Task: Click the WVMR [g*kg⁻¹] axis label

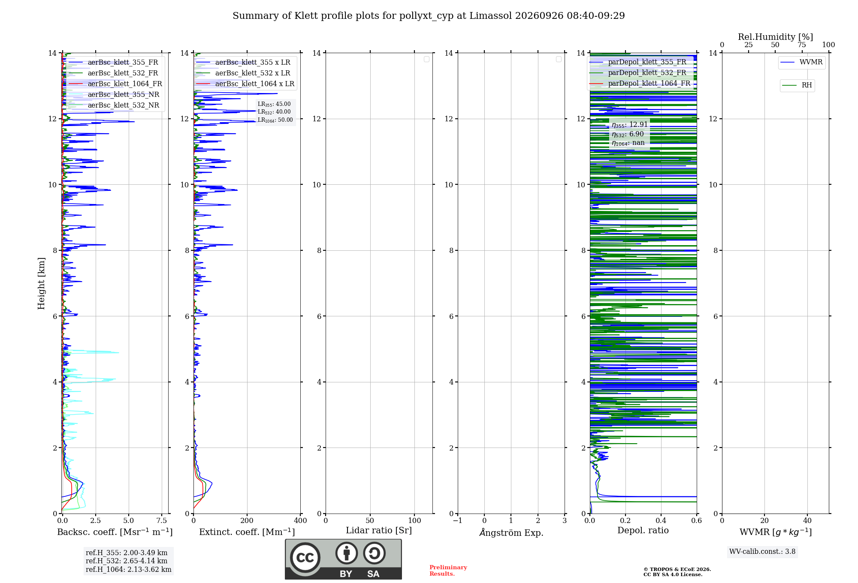Action: tap(776, 532)
